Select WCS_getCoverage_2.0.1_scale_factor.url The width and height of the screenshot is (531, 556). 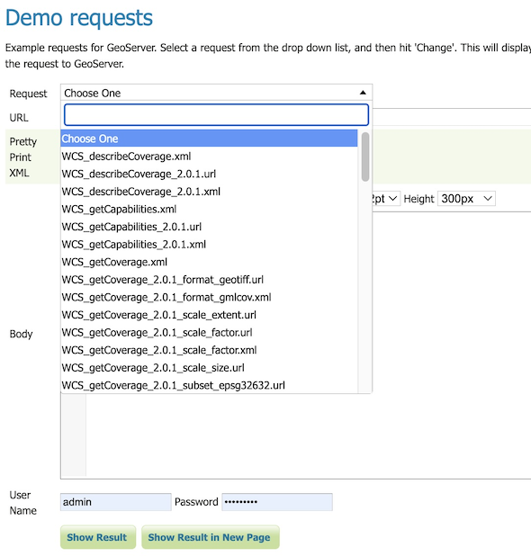point(209,333)
